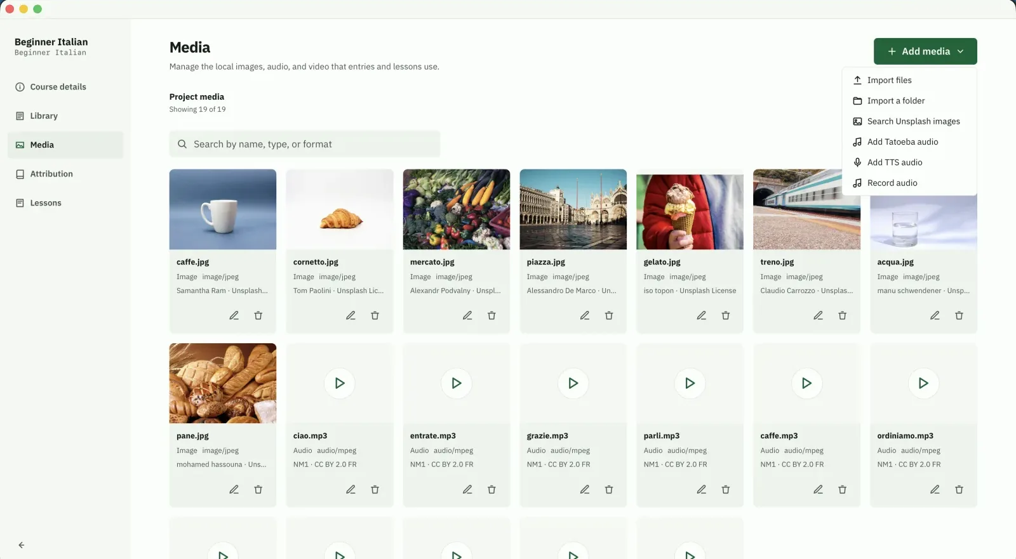Open the piazza.jpg square thumbnail
This screenshot has width=1016, height=559.
point(573,209)
